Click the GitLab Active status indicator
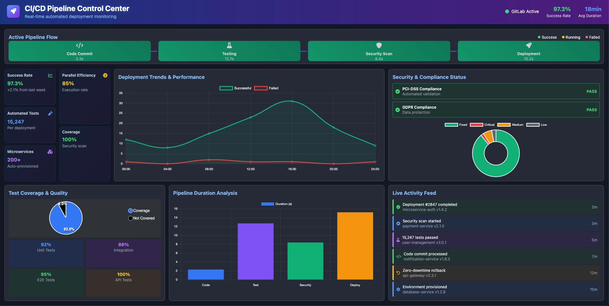The width and height of the screenshot is (609, 306). tap(521, 11)
